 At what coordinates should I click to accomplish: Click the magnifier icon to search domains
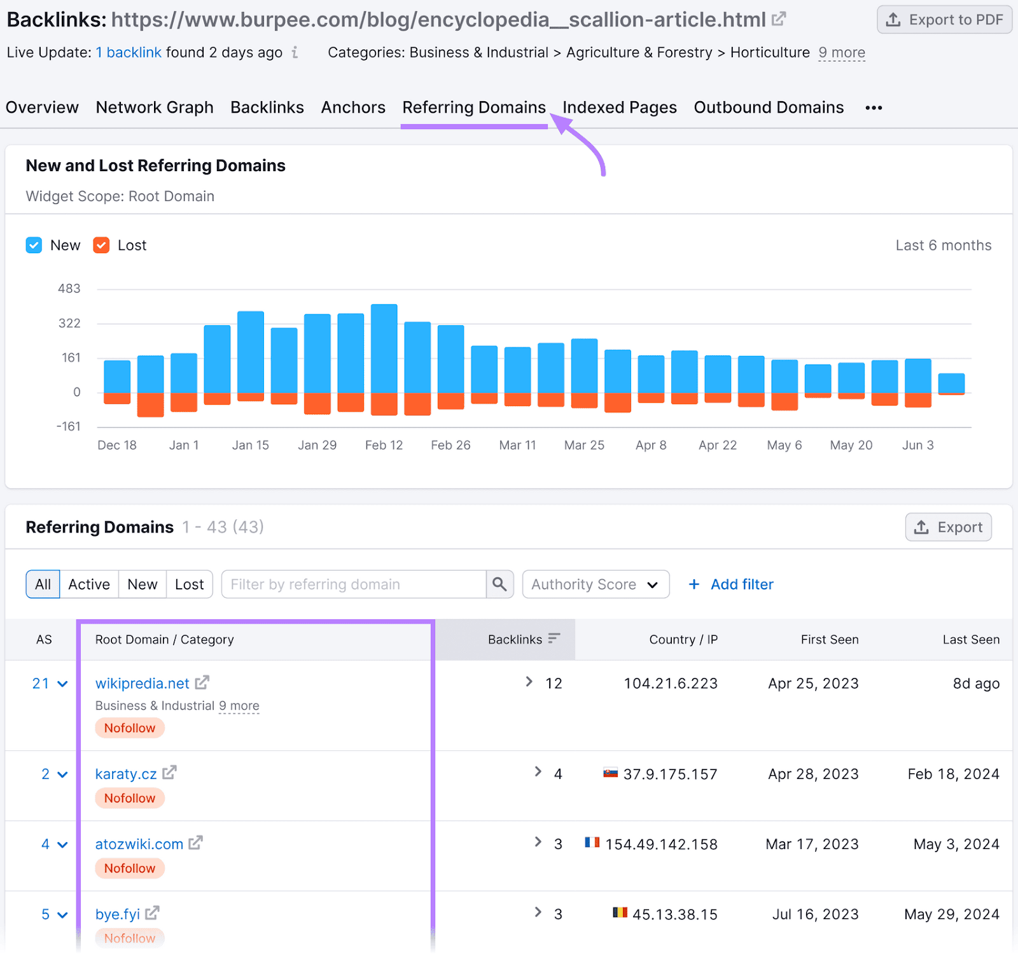[x=499, y=584]
